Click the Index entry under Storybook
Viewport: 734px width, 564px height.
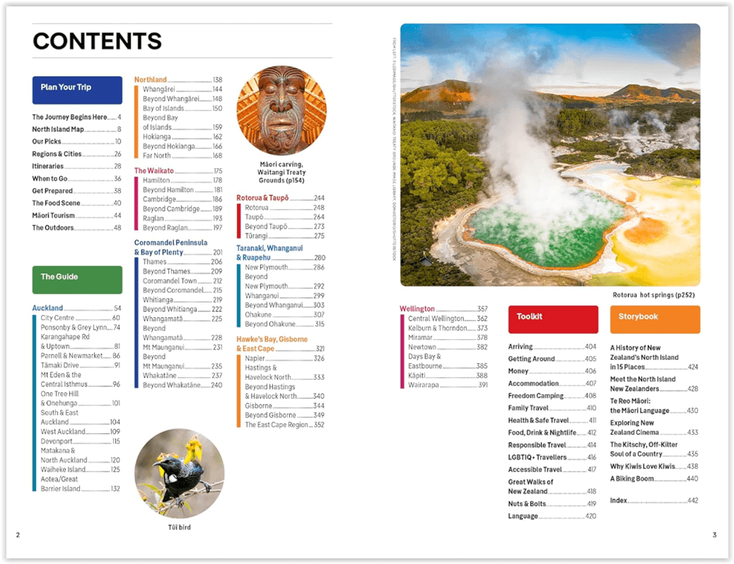tap(619, 500)
